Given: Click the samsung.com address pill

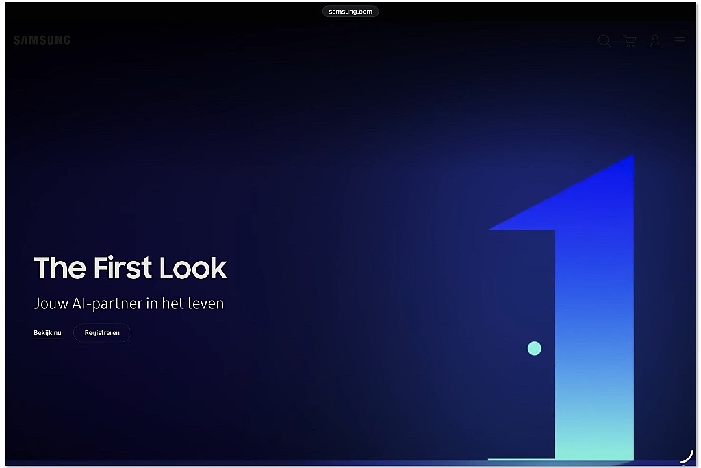Looking at the screenshot, I should point(350,12).
